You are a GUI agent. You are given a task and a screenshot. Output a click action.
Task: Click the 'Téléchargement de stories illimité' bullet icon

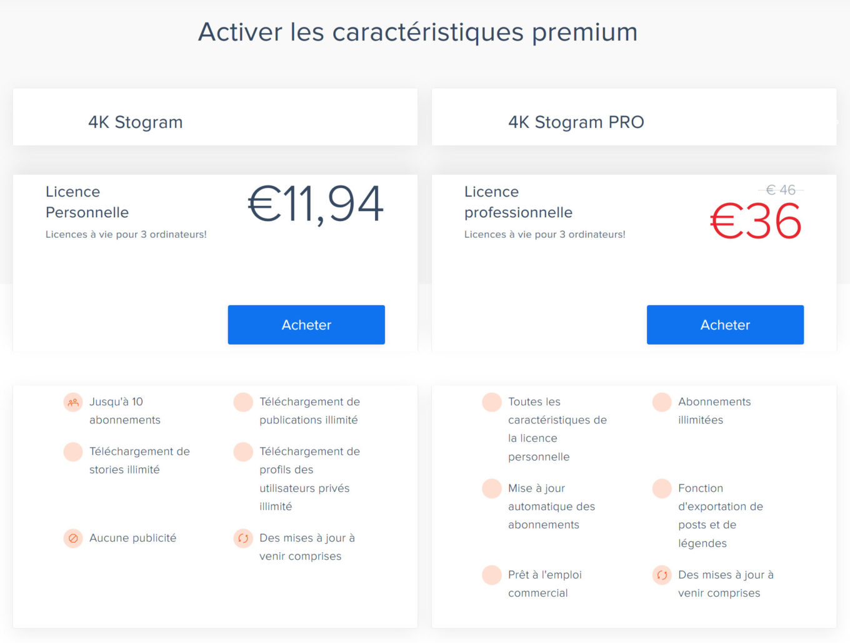[72, 451]
